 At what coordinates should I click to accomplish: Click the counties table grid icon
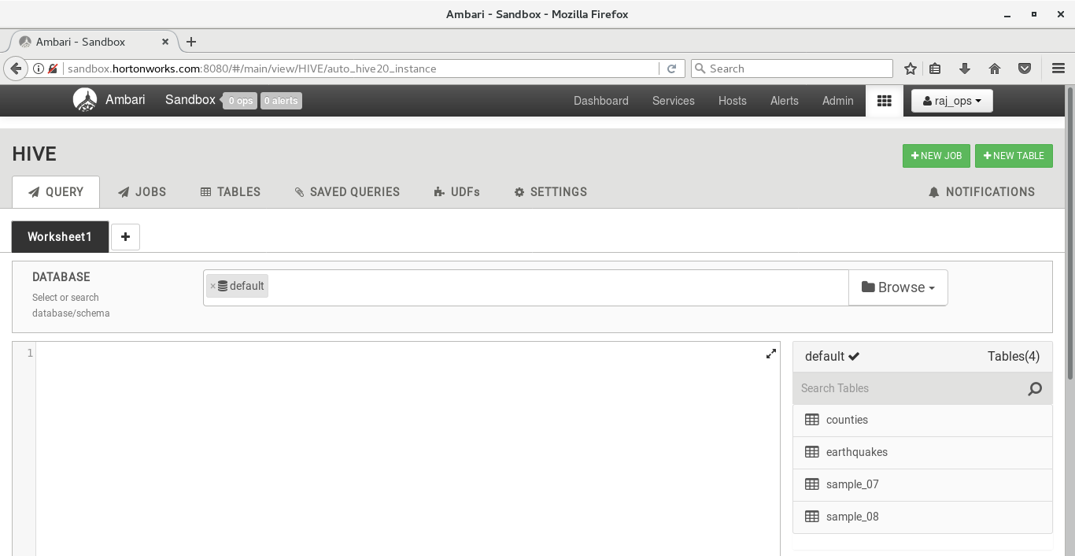[812, 420]
